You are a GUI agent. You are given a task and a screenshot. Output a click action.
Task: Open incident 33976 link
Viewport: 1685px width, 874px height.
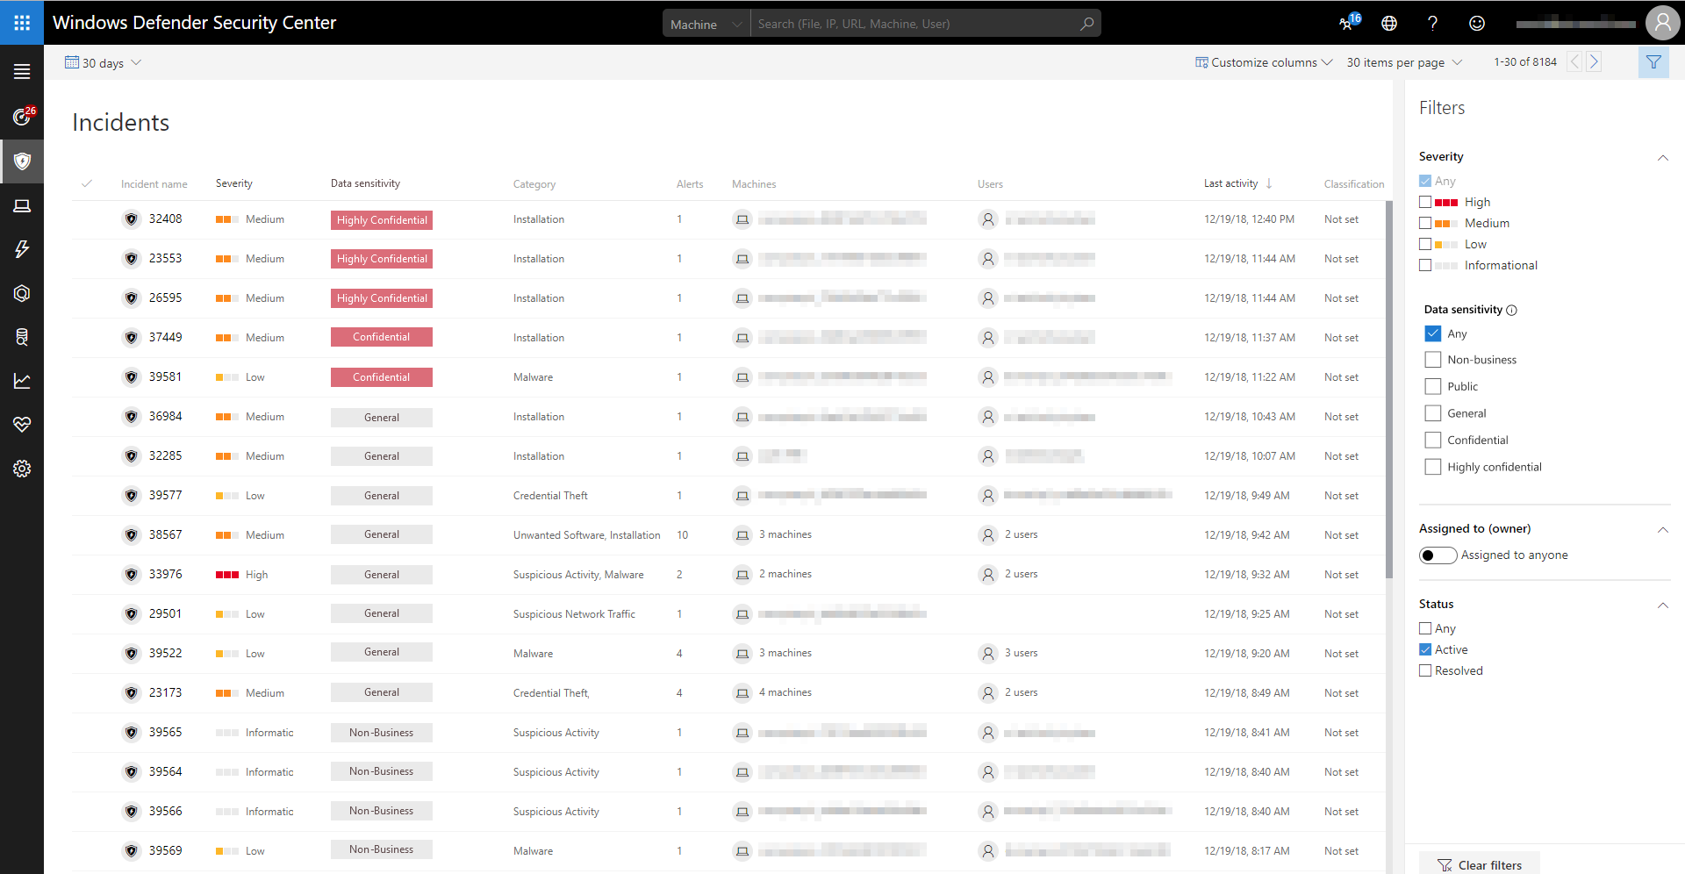[x=167, y=574]
